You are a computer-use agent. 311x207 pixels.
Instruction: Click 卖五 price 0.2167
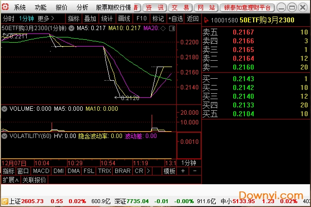pyautogui.click(x=243, y=32)
